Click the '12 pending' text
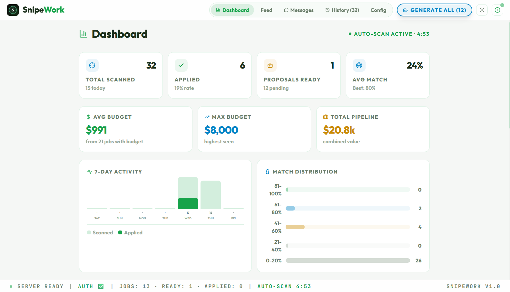 coord(276,88)
